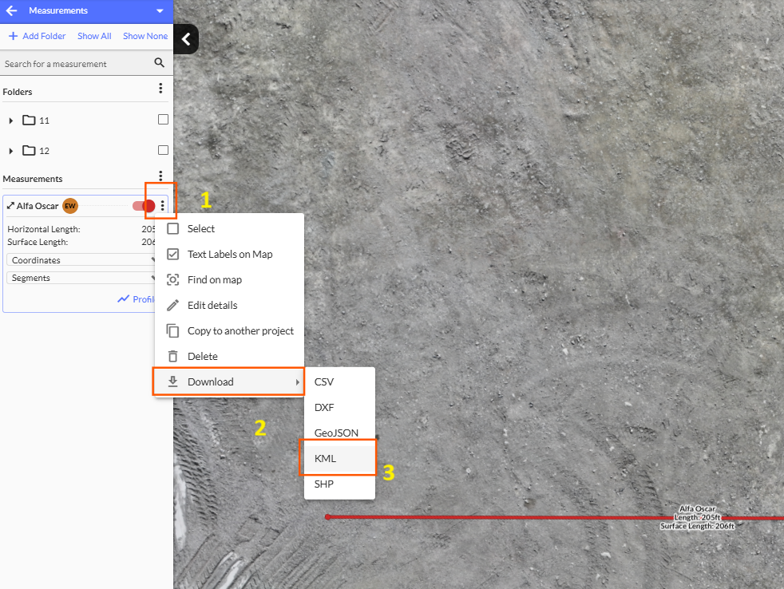The height and width of the screenshot is (589, 784).
Task: Collapse the sidebar with the chevron button
Action: (186, 39)
